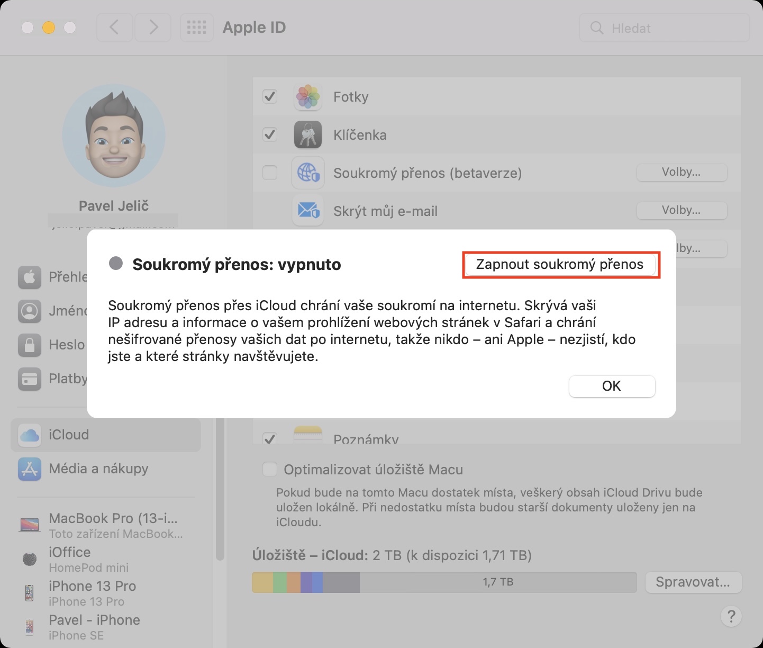Click the Apple logo Přehled icon
Screen dimensions: 763x648
tap(30, 277)
